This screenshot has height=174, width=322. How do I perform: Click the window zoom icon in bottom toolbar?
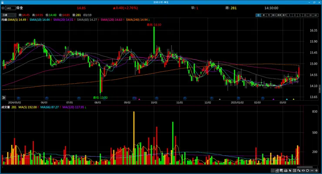tap(282, 171)
